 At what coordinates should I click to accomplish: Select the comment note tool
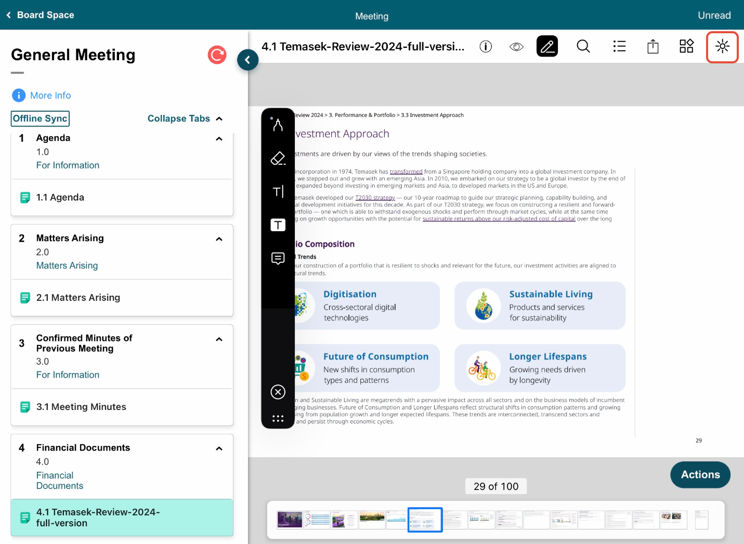point(278,258)
